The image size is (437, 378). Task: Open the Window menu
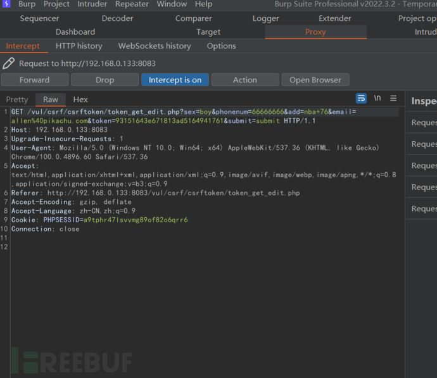coord(172,4)
